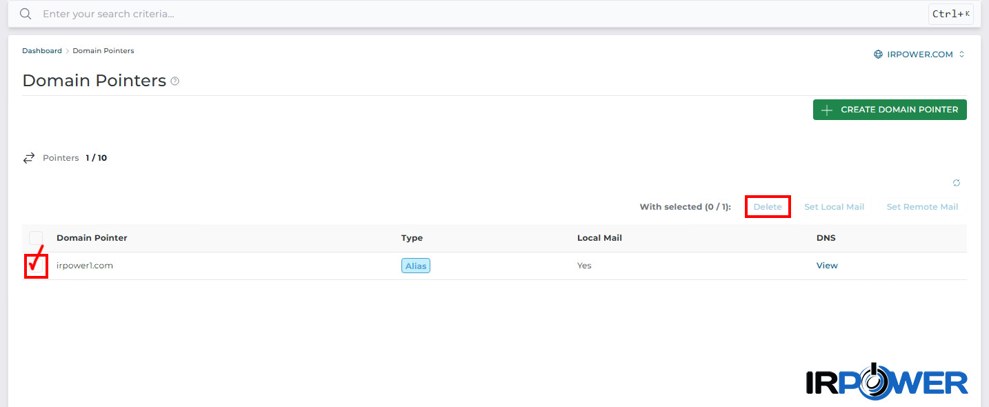
Task: Go to Dashboard breadcrumb
Action: [42, 51]
